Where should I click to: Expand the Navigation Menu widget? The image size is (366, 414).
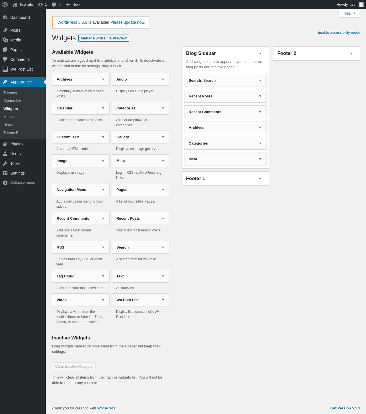tap(103, 190)
